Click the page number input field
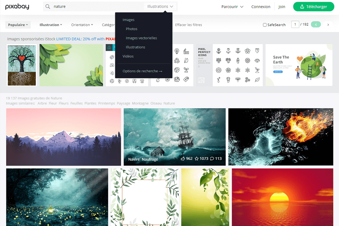 295,24
